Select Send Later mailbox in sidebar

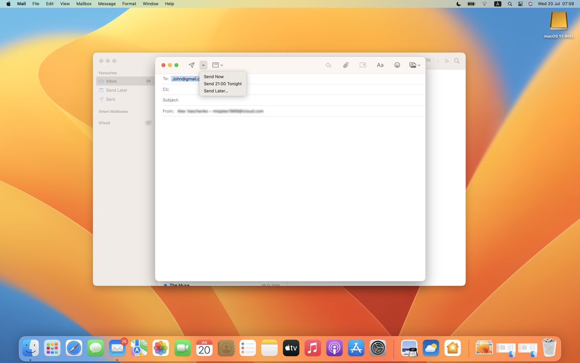click(x=125, y=90)
